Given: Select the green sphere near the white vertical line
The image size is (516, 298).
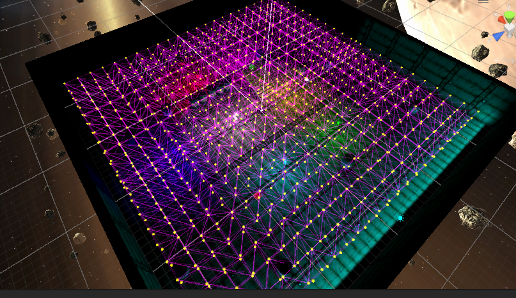Looking at the screenshot, I should tap(251, 67).
